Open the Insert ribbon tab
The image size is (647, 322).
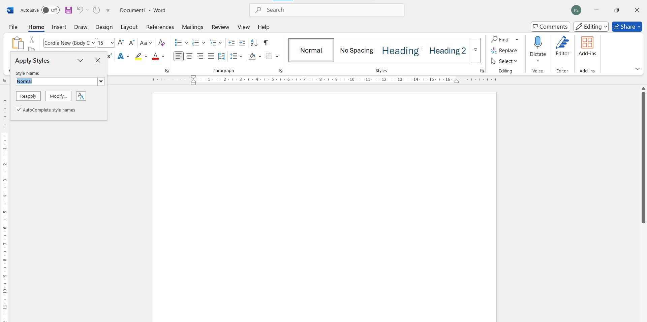tap(59, 27)
